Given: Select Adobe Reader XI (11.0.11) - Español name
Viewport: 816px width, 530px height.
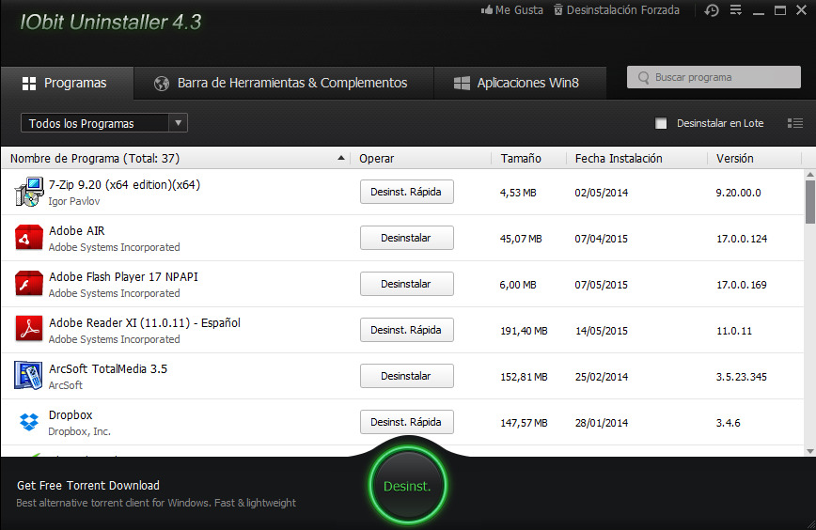Looking at the screenshot, I should (x=145, y=323).
